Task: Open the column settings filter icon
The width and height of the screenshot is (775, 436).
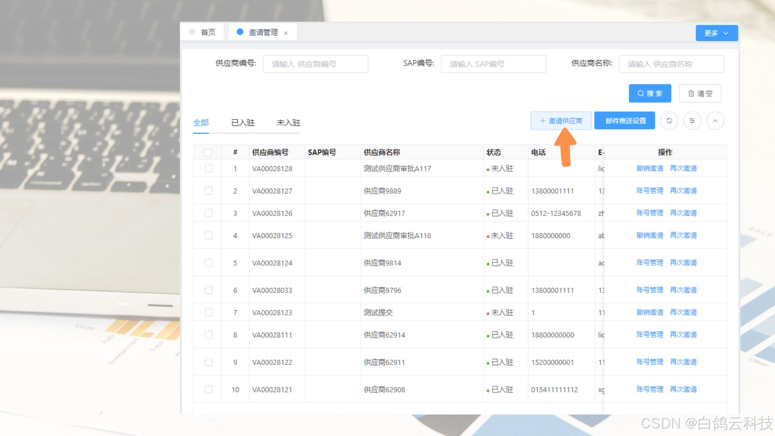Action: point(692,121)
